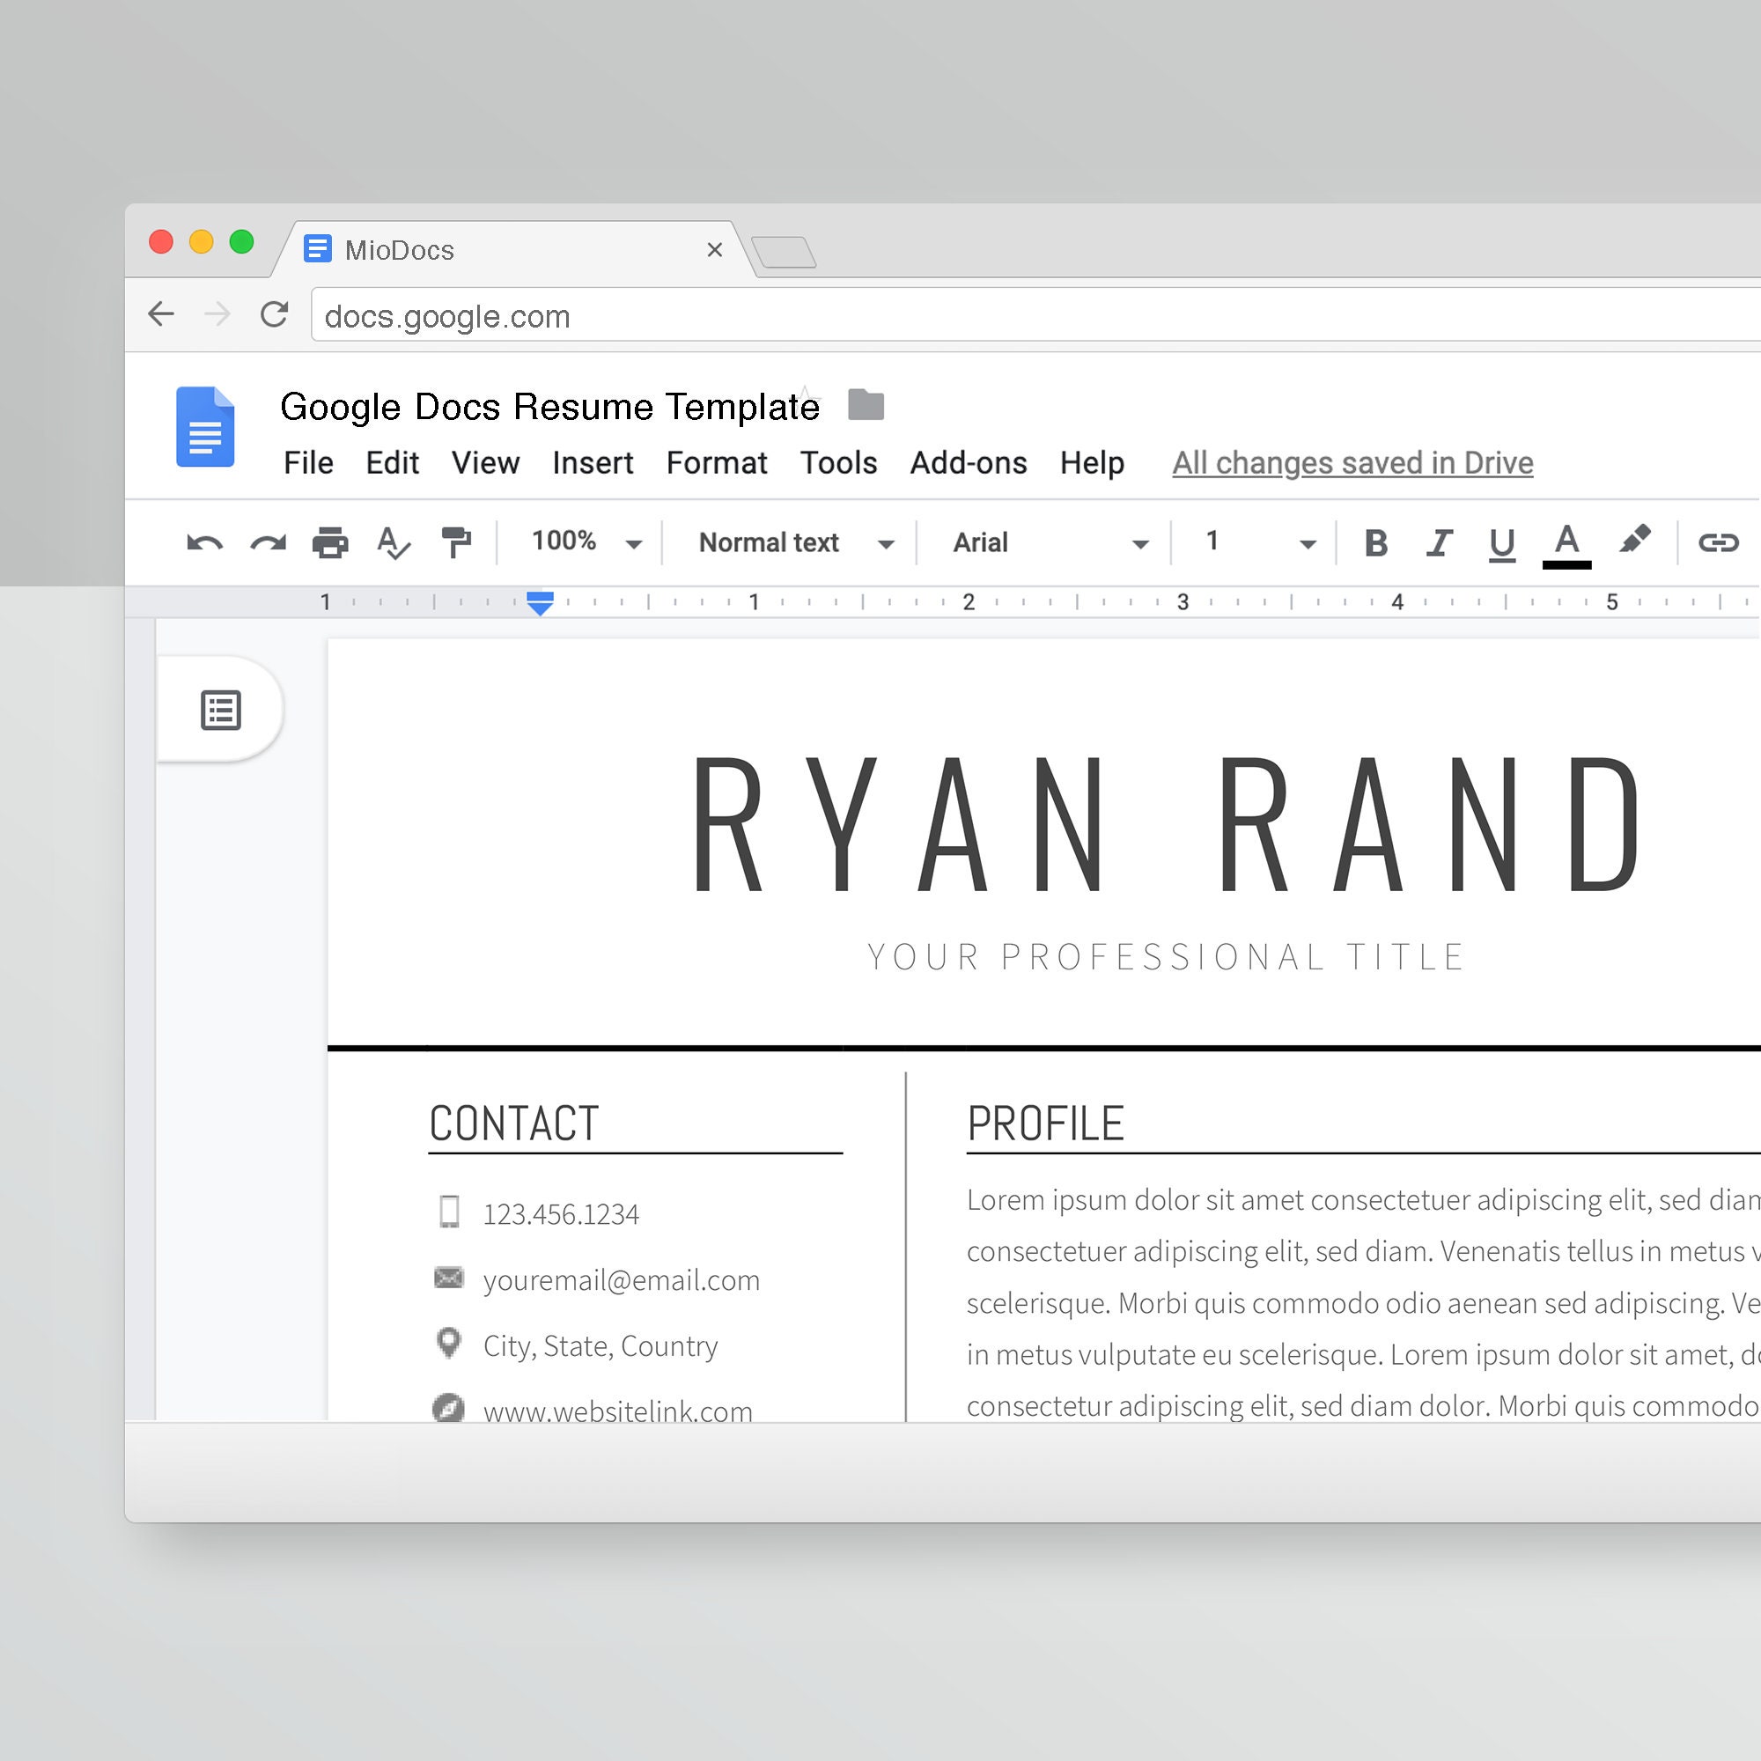Click the Google Docs logo icon
Image resolution: width=1761 pixels, height=1761 pixels.
click(x=205, y=426)
